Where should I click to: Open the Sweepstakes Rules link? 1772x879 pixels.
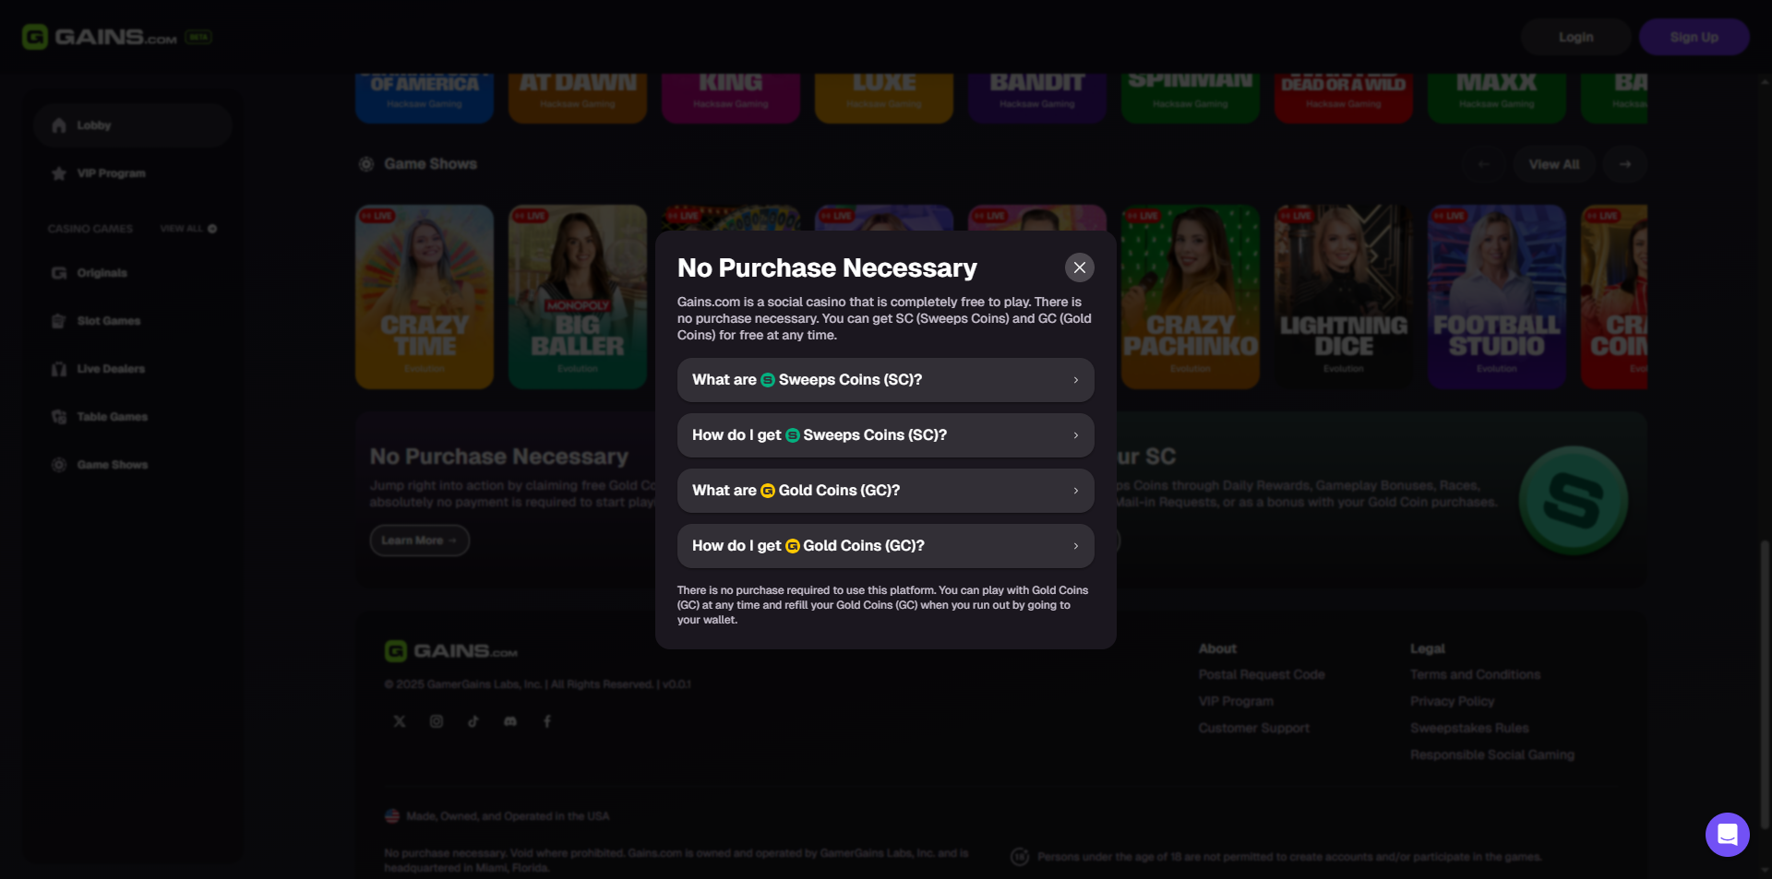pyautogui.click(x=1469, y=728)
